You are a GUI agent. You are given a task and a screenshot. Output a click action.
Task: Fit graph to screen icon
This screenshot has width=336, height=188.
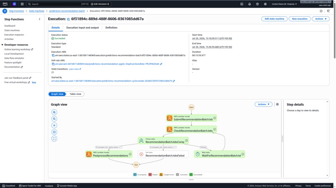click(x=54, y=132)
